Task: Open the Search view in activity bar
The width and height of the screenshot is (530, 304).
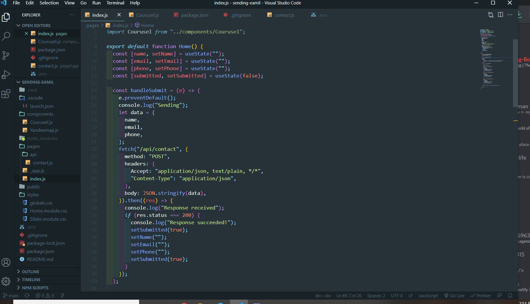Action: [6, 36]
